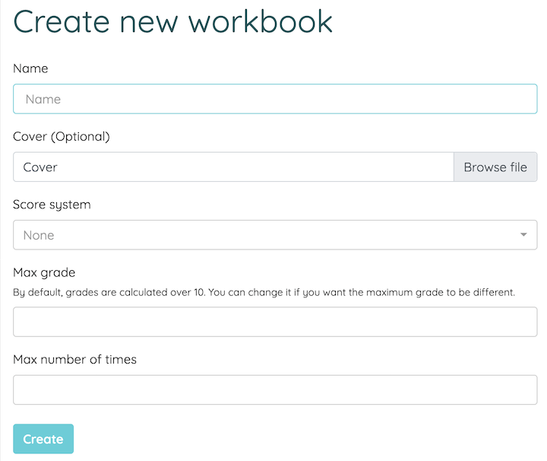Screen dimensions: 547x461
Task: Focus the Max grade input field
Action: point(275,322)
